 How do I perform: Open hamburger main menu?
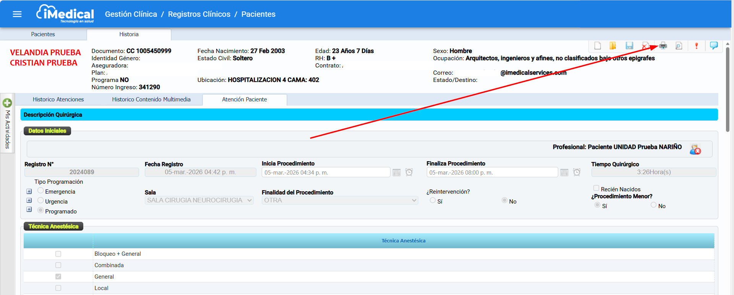[x=17, y=14]
